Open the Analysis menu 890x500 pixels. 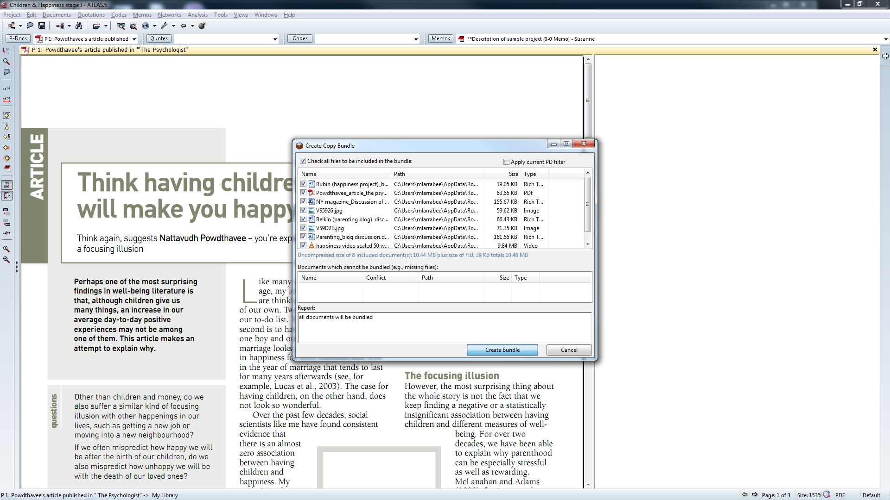pos(197,15)
